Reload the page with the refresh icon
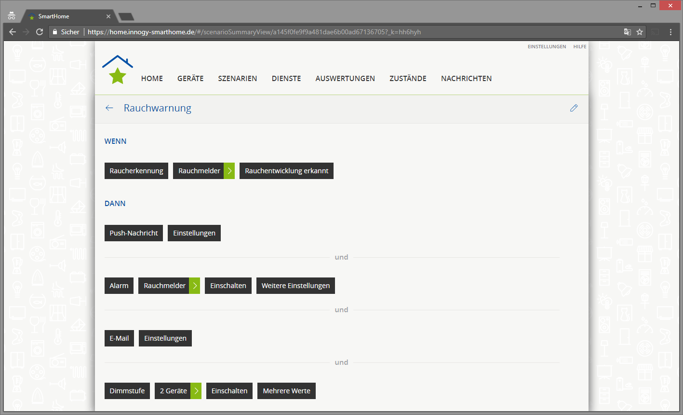Viewport: 683px width, 415px height. point(40,32)
